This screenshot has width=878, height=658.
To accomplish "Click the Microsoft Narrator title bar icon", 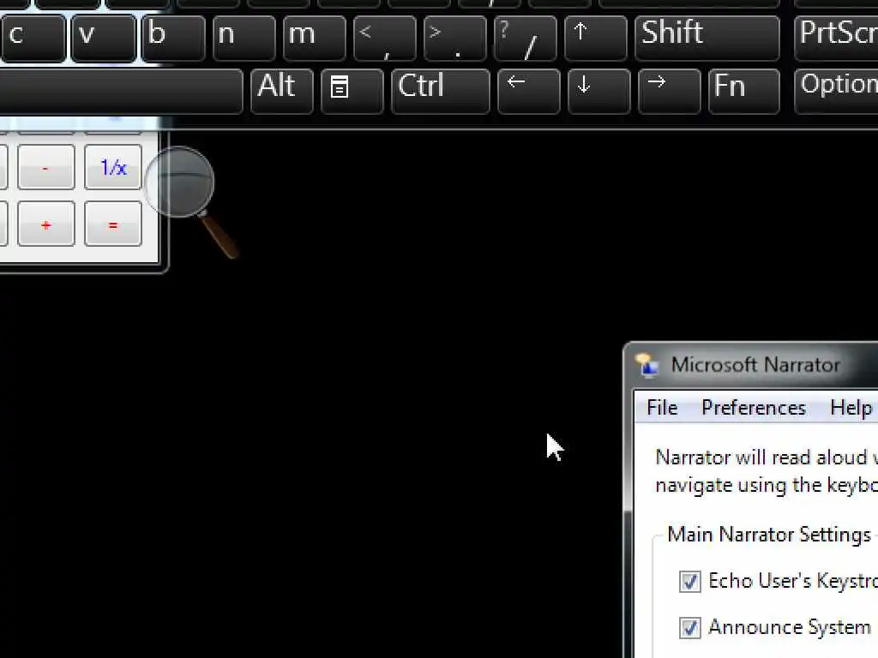I will click(x=647, y=365).
